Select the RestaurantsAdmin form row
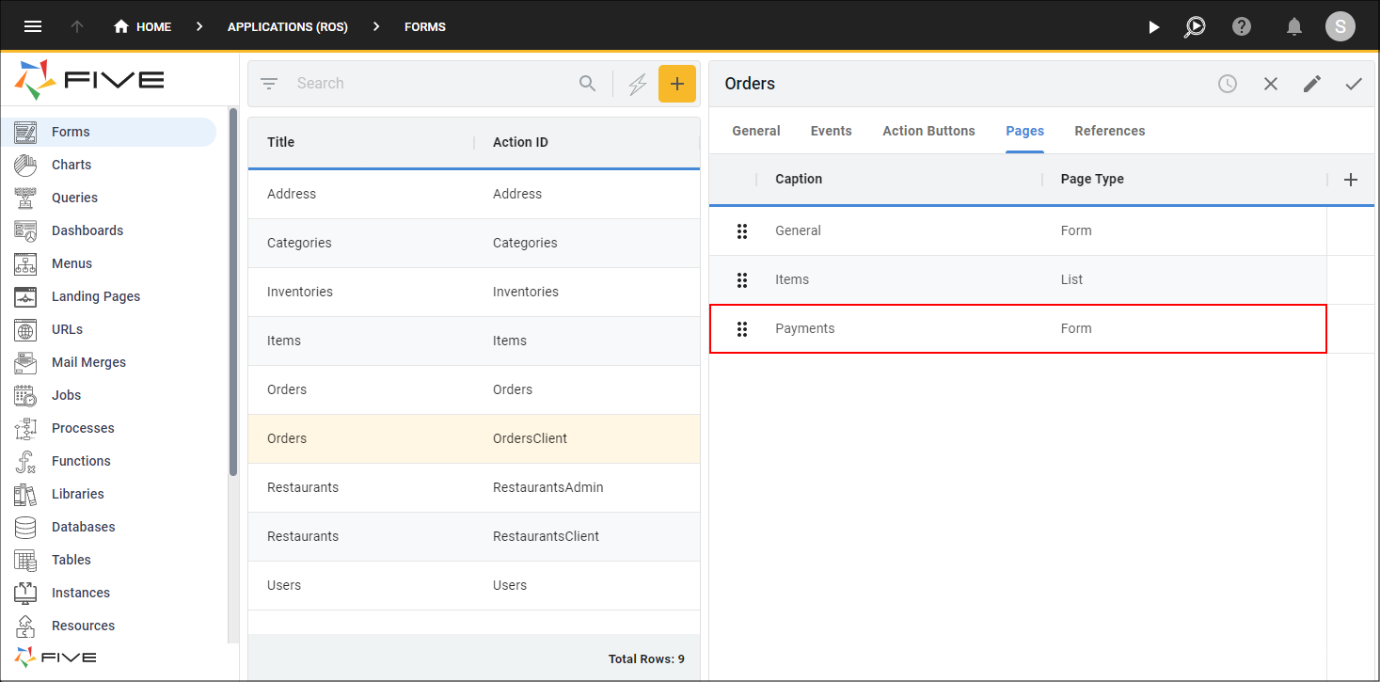Viewport: 1380px width, 682px height. coord(474,487)
